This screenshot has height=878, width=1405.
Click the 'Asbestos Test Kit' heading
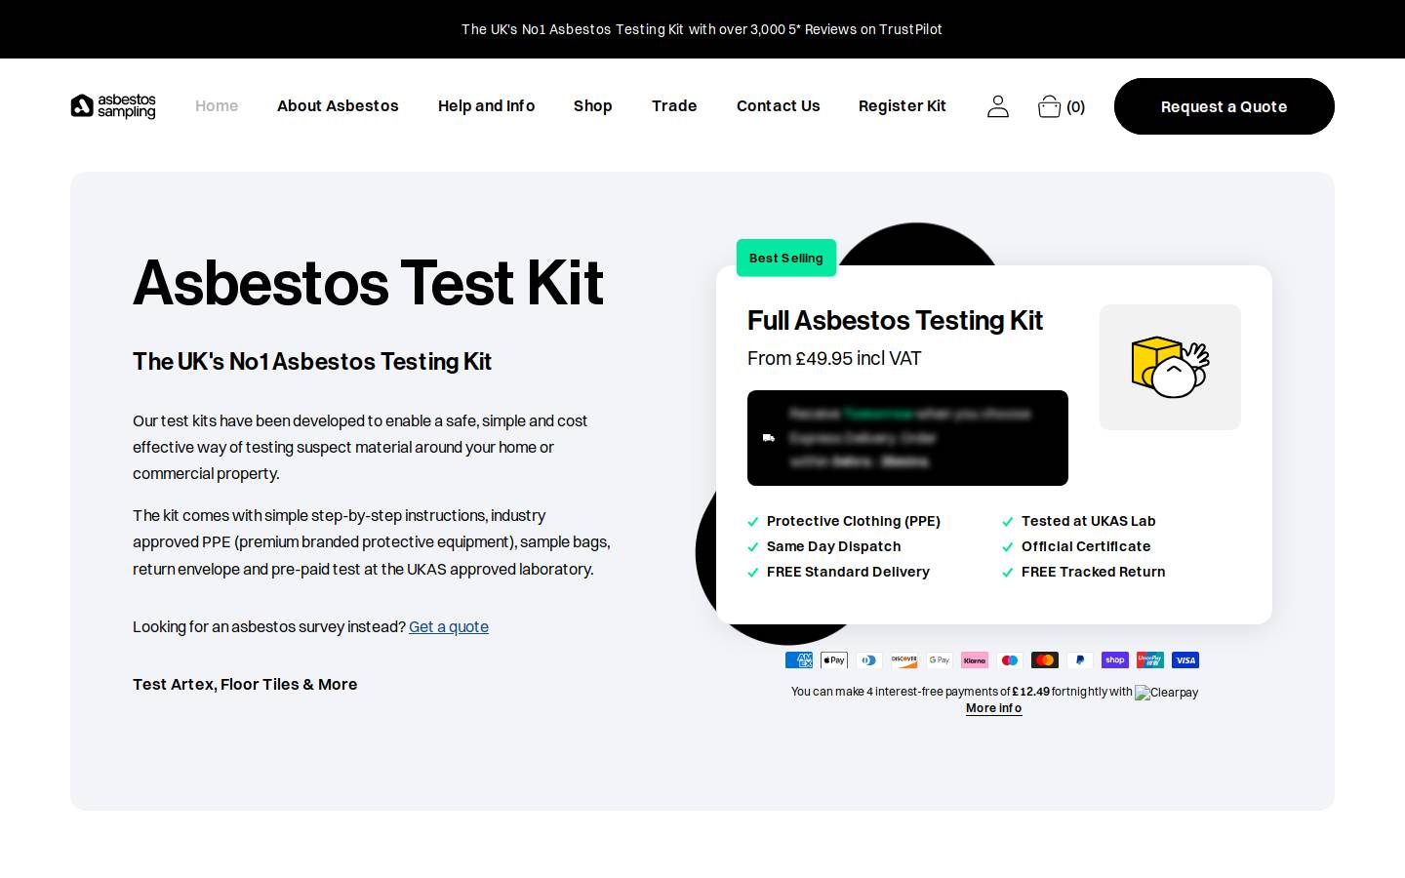[x=368, y=283]
